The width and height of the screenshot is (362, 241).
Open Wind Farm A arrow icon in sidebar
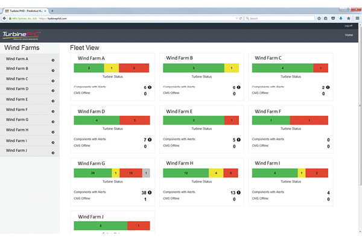click(x=53, y=60)
